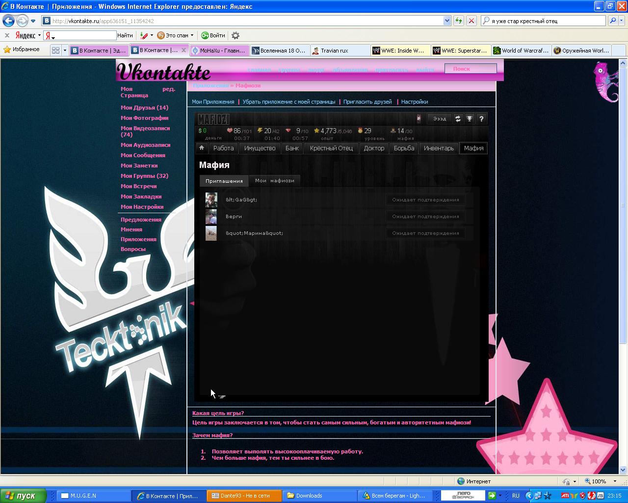628x503 pixels.
Task: Click the RU language indicator in the taskbar
Action: (516, 496)
